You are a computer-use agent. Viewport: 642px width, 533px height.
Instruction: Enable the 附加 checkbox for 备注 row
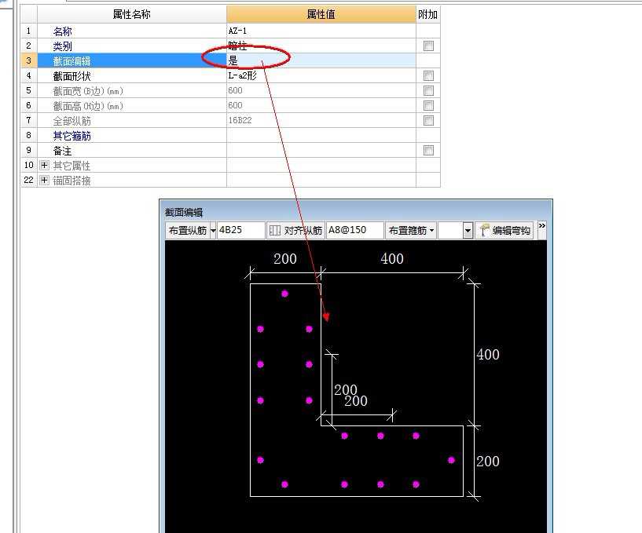[428, 150]
